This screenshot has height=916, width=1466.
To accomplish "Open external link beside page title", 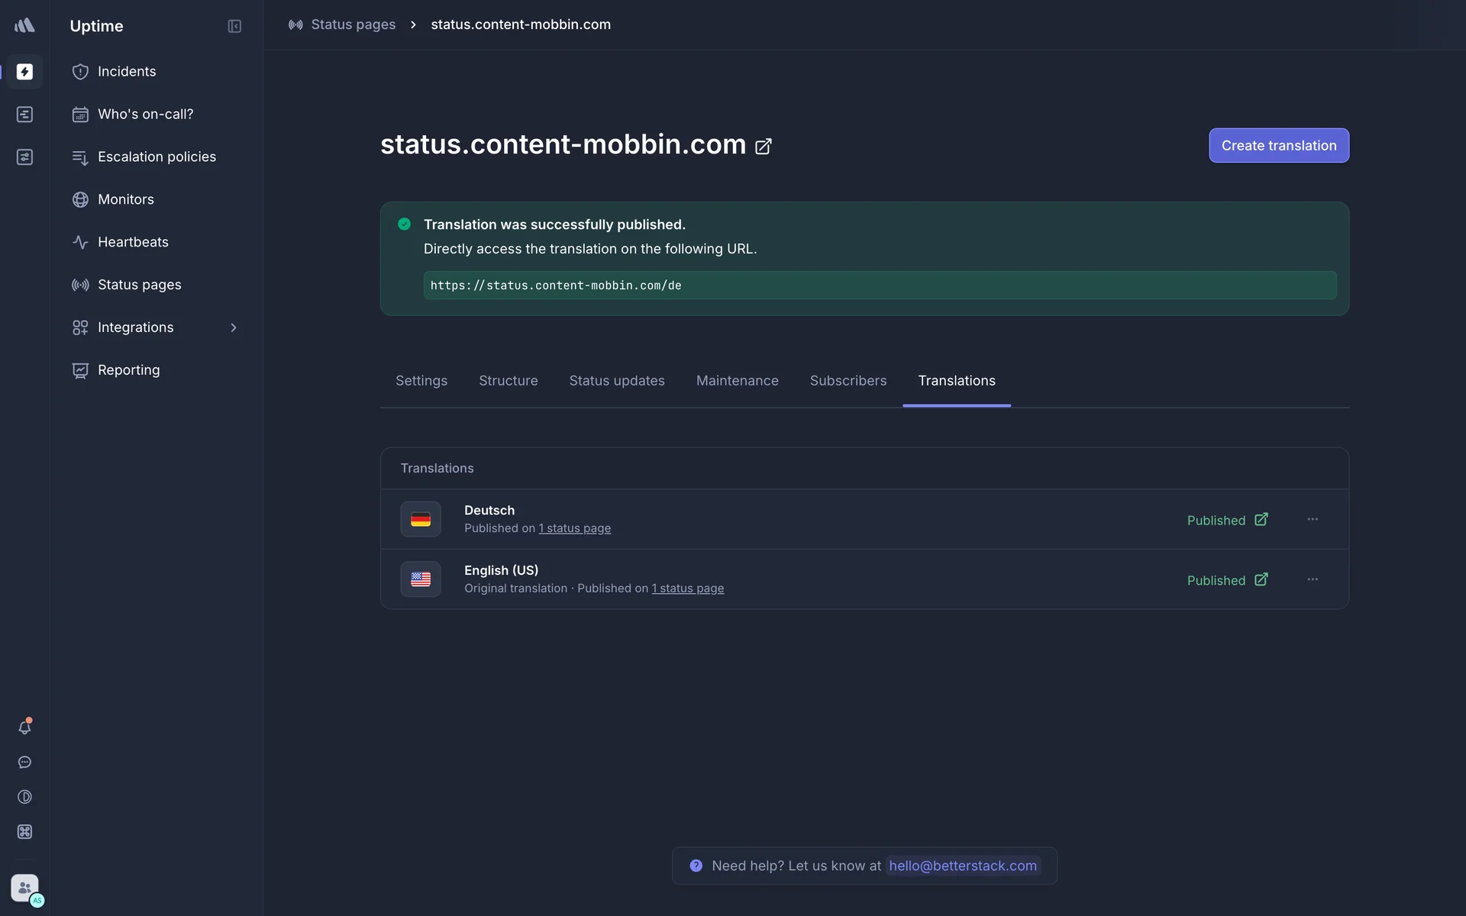I will [763, 147].
